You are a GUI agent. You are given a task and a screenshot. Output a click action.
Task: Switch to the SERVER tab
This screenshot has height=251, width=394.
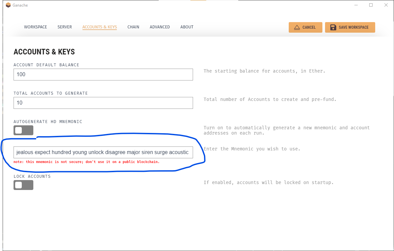tap(65, 27)
